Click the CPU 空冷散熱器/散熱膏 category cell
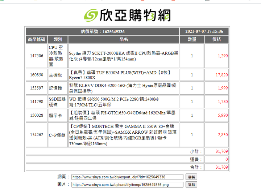 [58, 56]
